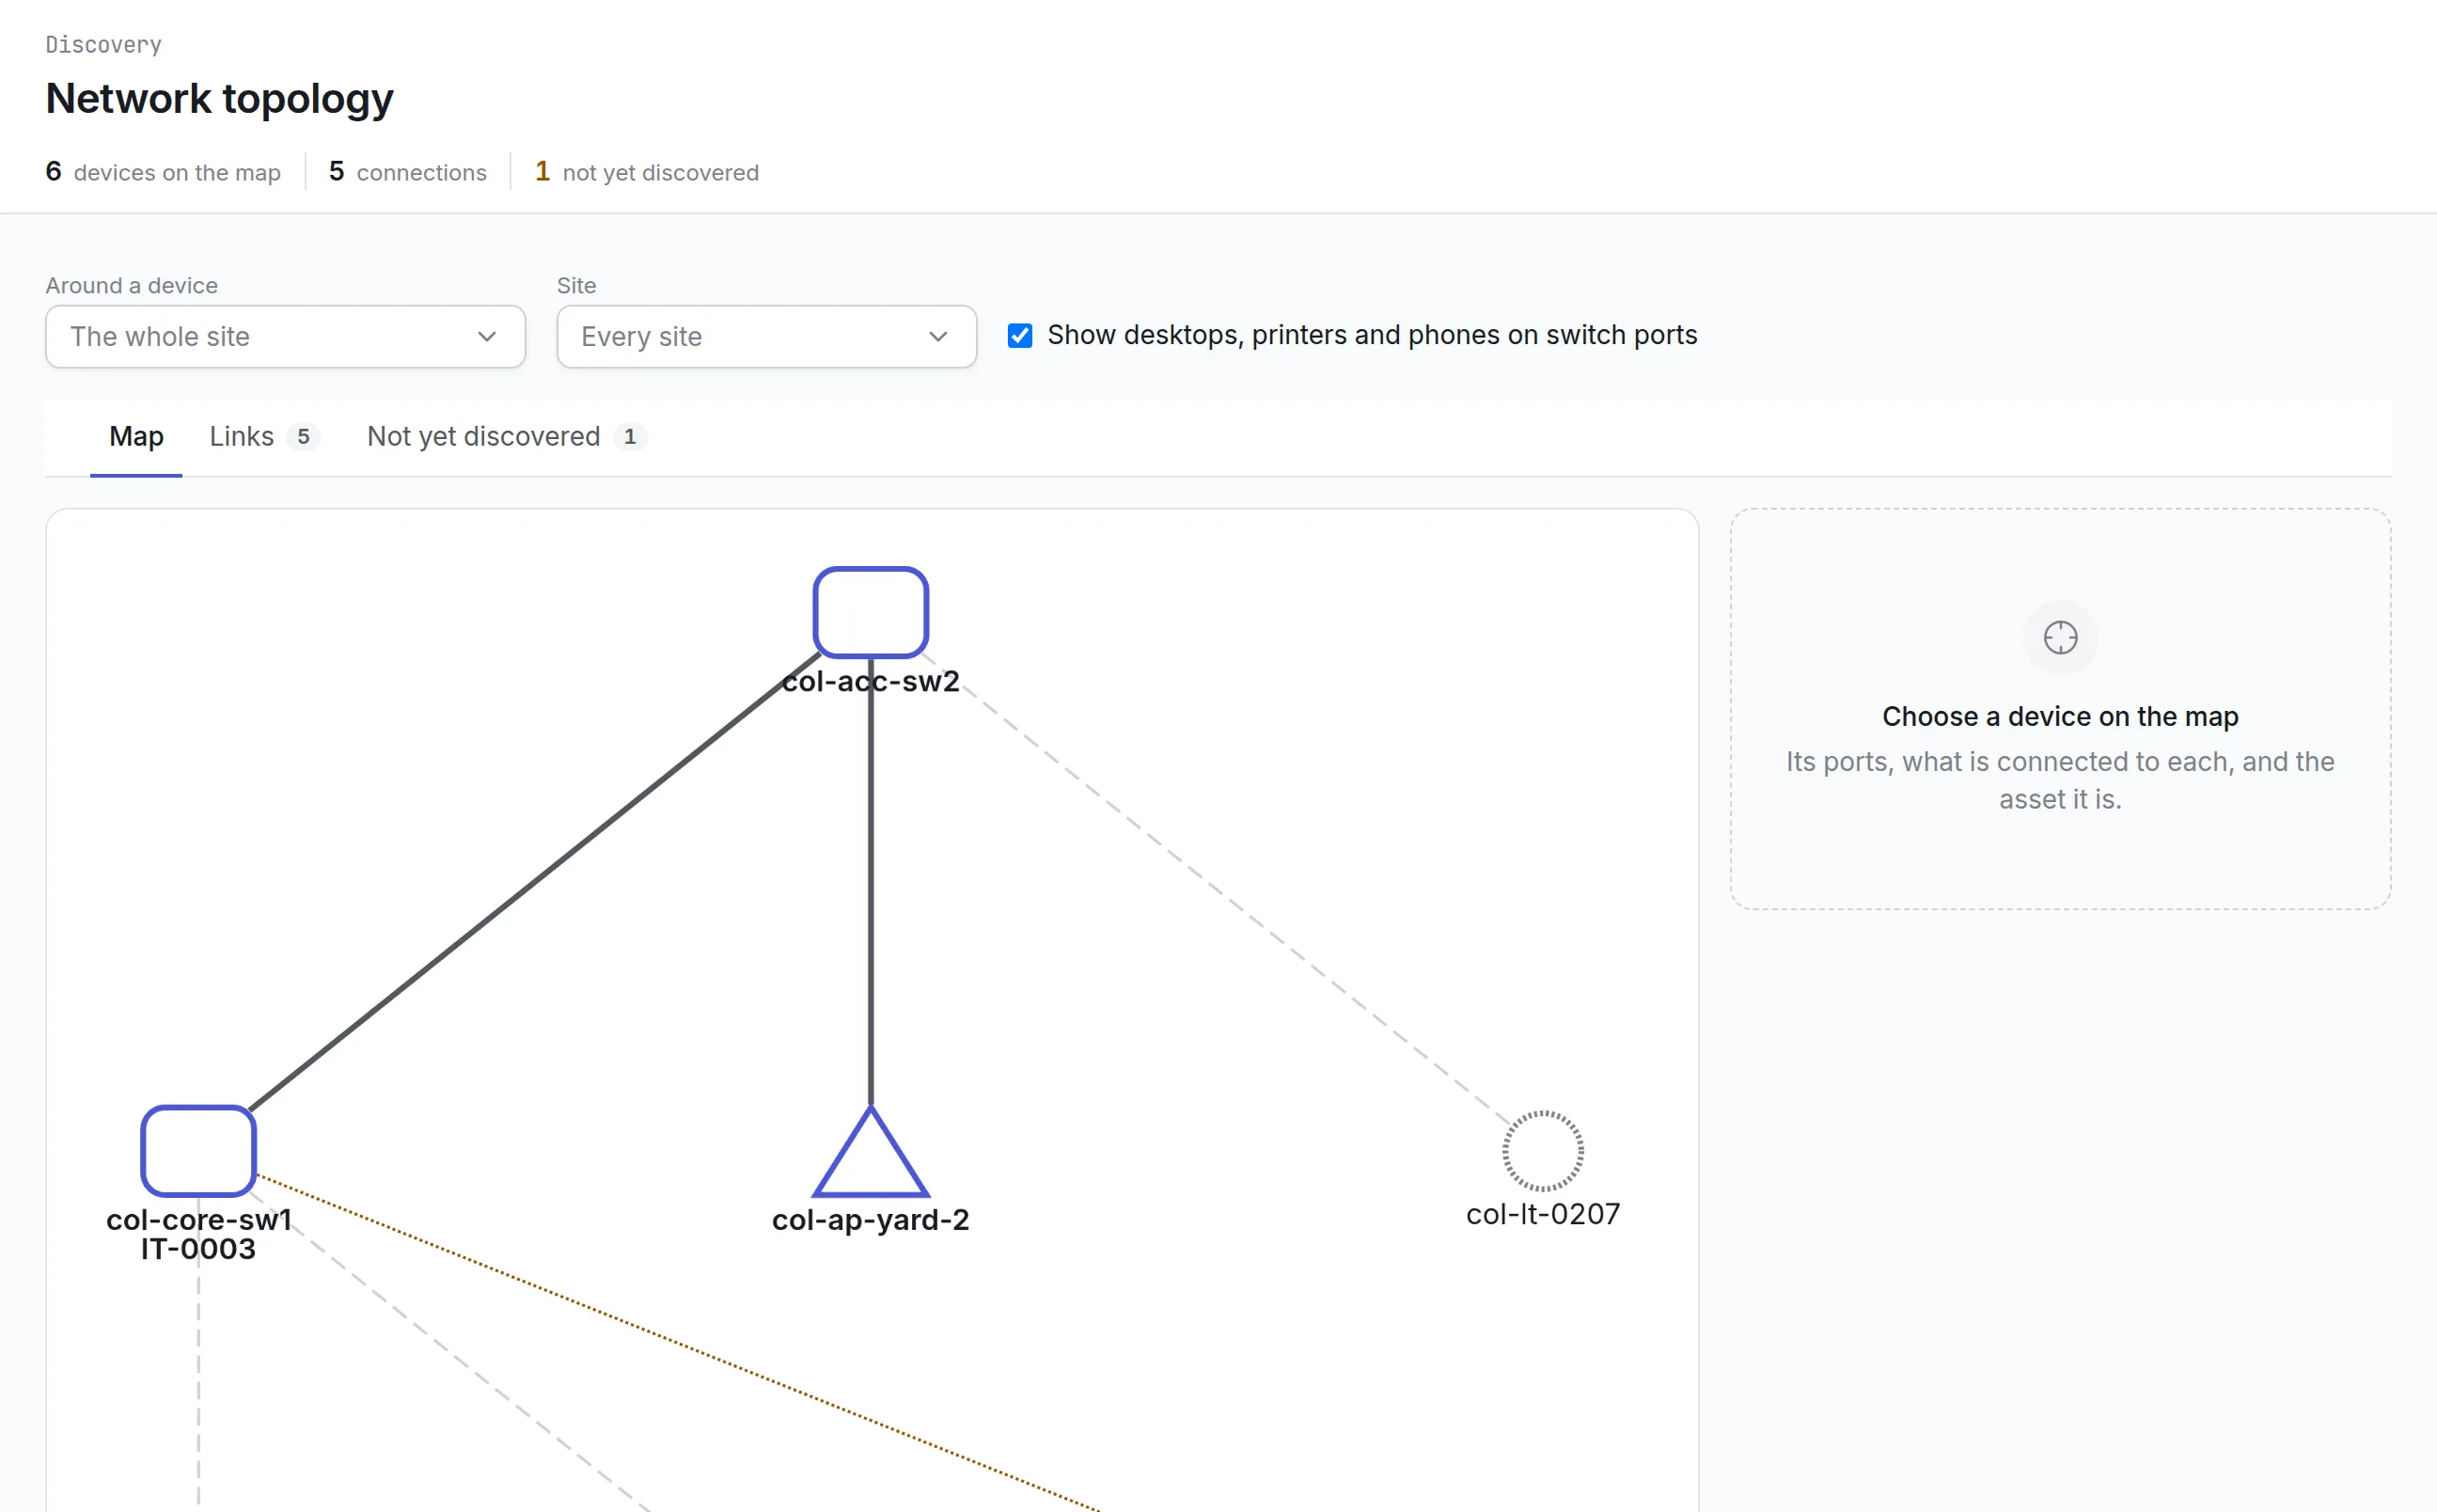Select the undiscovered col-lt-0207 dotted node

[1542, 1150]
